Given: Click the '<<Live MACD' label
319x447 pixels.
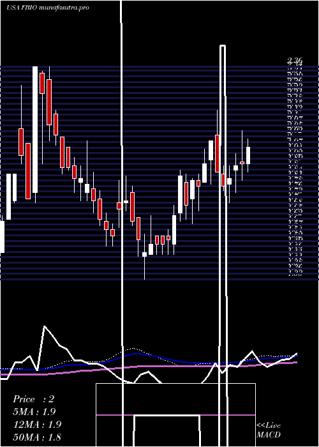Looking at the screenshot, I should click(269, 430).
